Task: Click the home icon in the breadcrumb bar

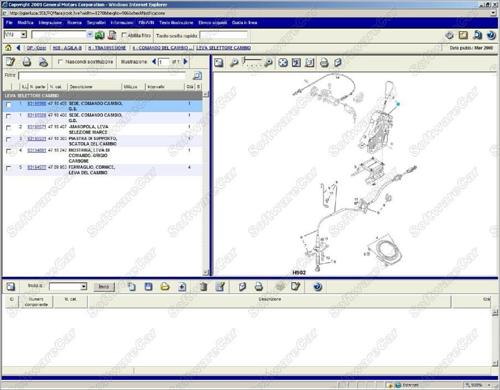Action: coord(8,48)
